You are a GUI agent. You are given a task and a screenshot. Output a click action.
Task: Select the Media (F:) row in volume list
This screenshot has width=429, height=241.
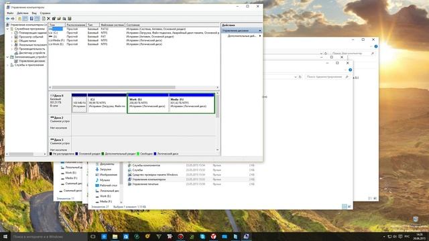134,40
